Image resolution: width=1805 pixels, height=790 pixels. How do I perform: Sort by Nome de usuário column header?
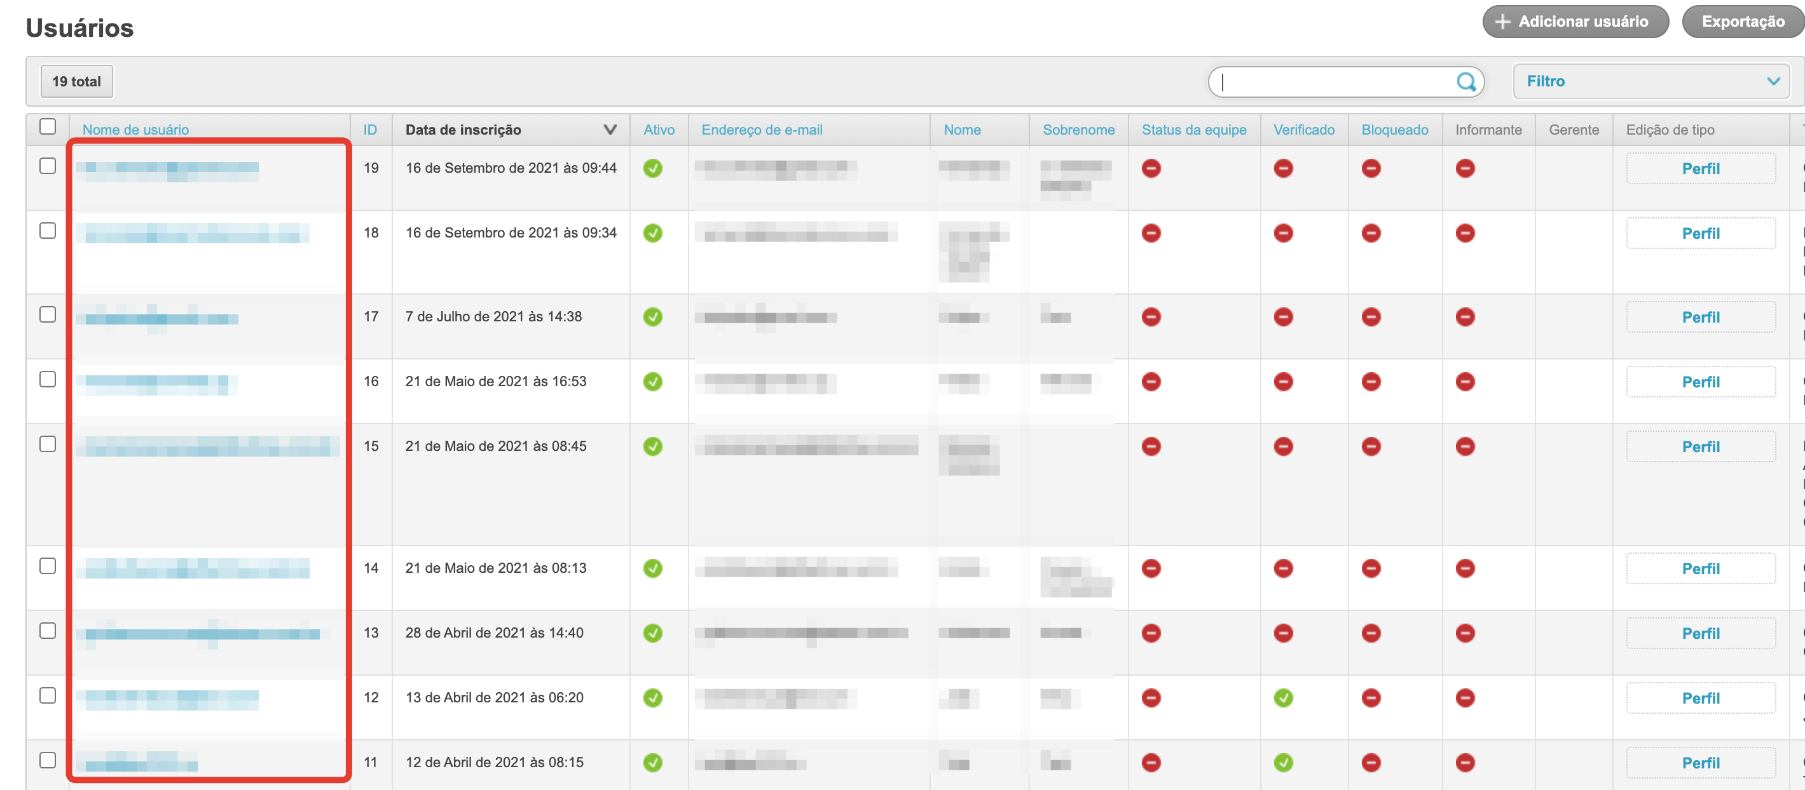click(x=135, y=130)
